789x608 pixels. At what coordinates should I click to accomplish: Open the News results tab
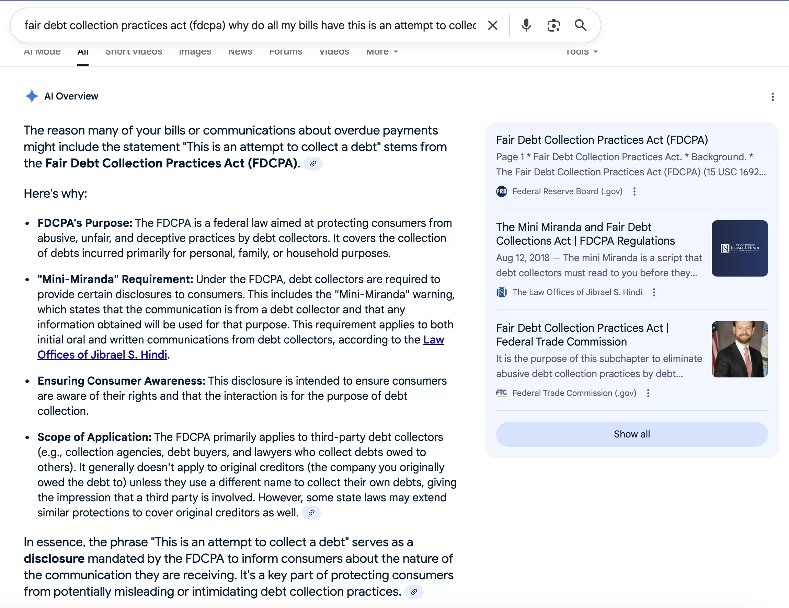240,52
